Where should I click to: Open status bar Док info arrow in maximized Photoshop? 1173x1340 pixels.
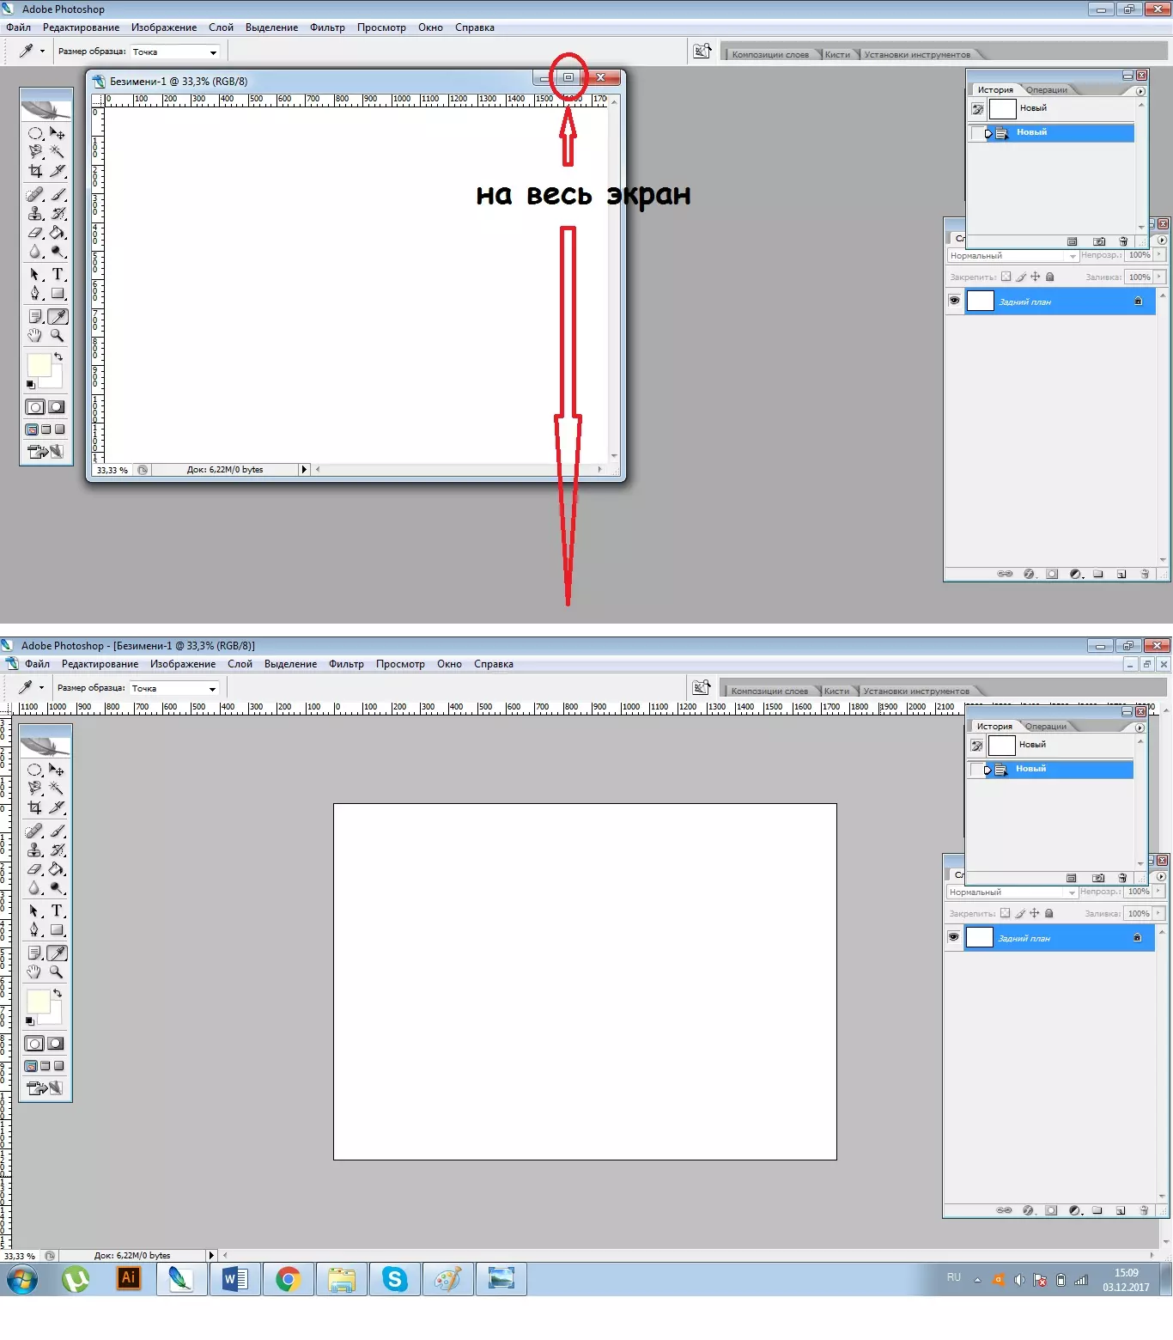click(211, 1255)
